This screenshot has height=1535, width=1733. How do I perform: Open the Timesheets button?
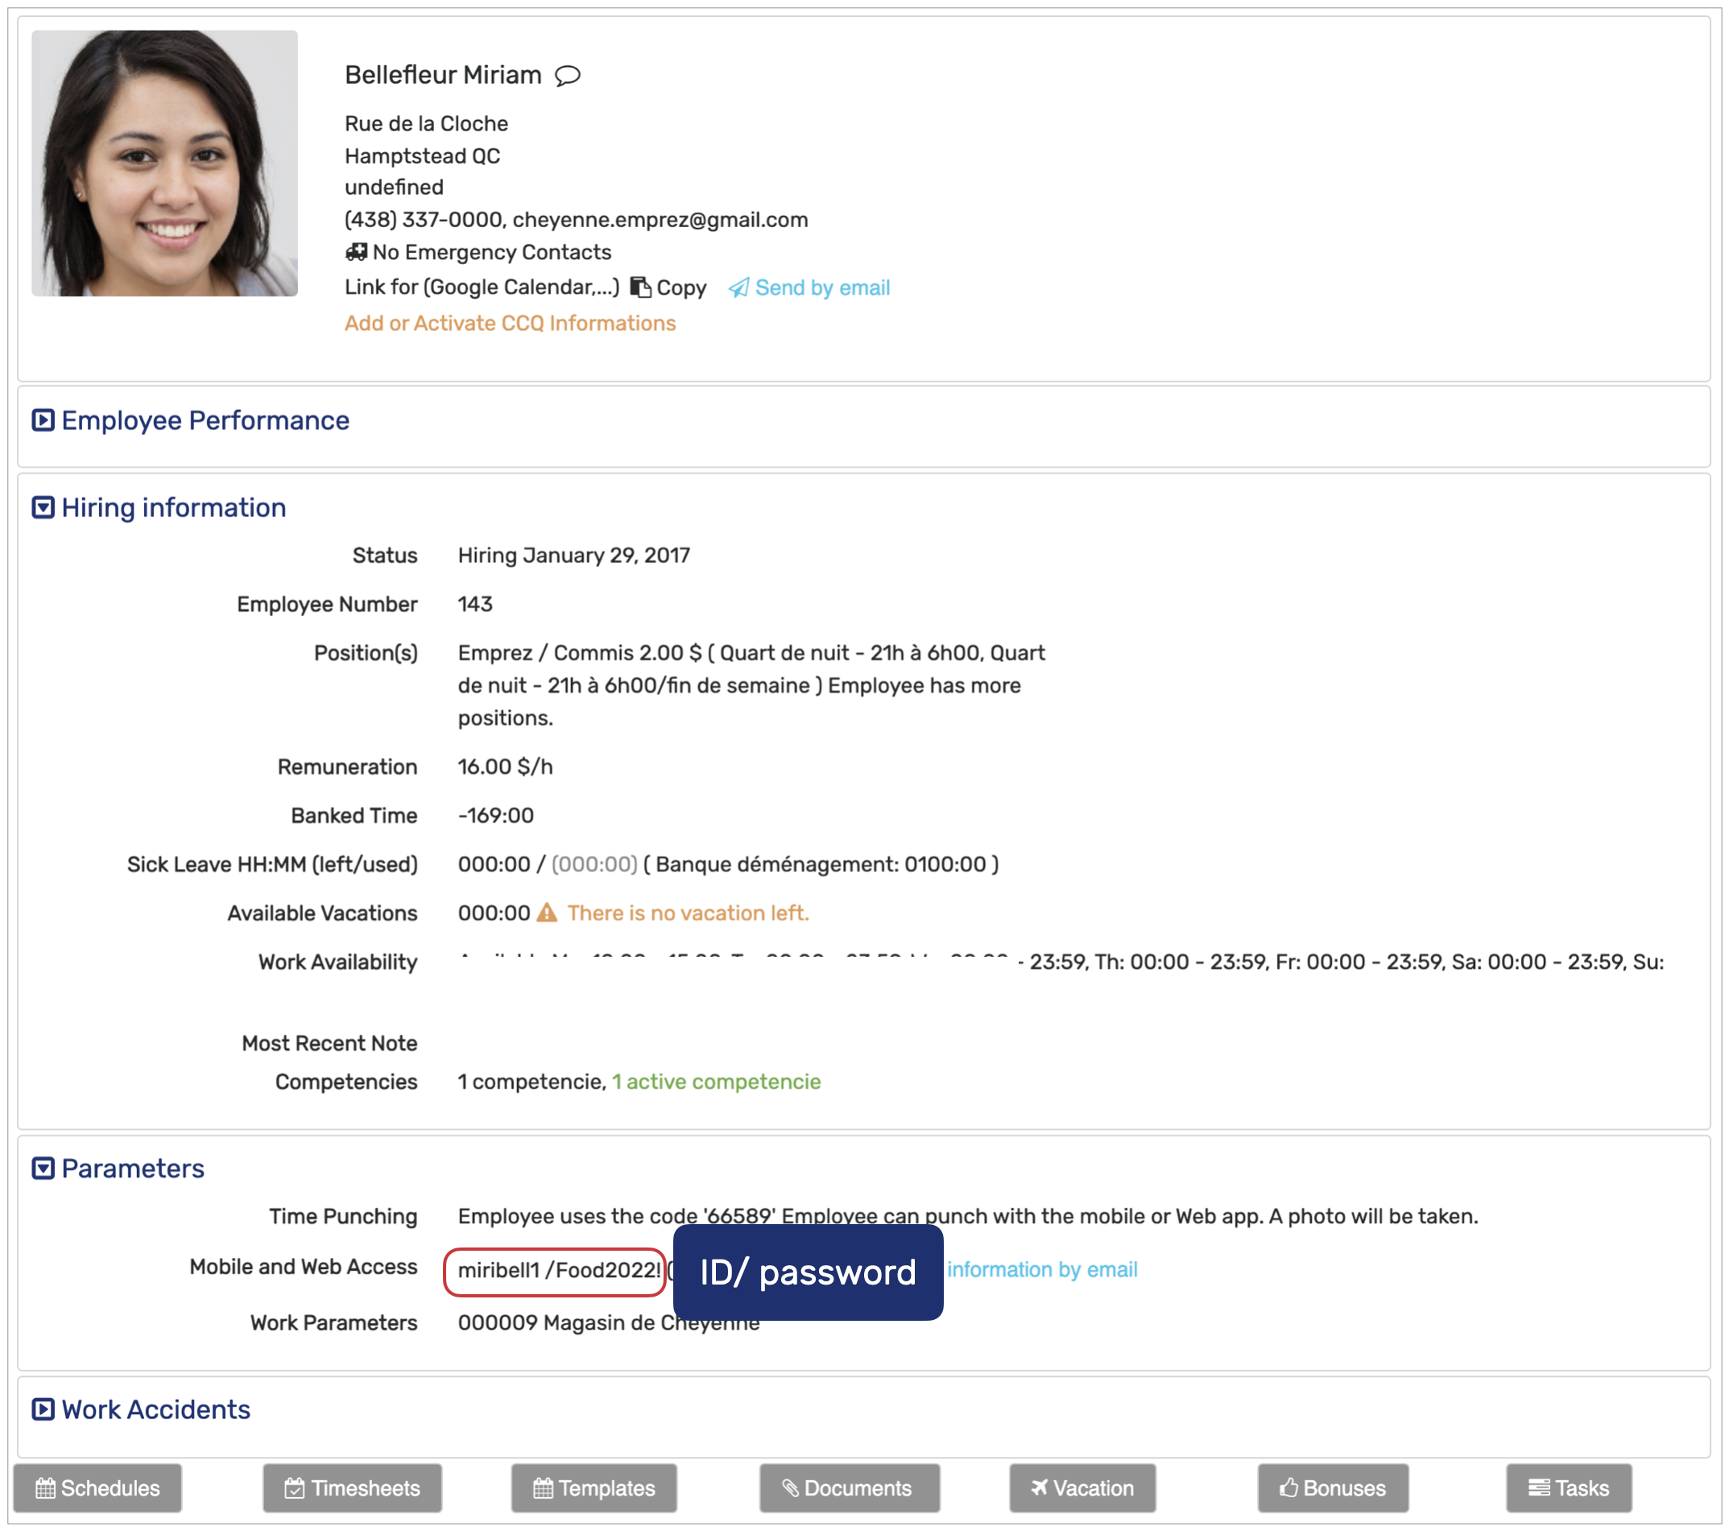click(x=352, y=1487)
